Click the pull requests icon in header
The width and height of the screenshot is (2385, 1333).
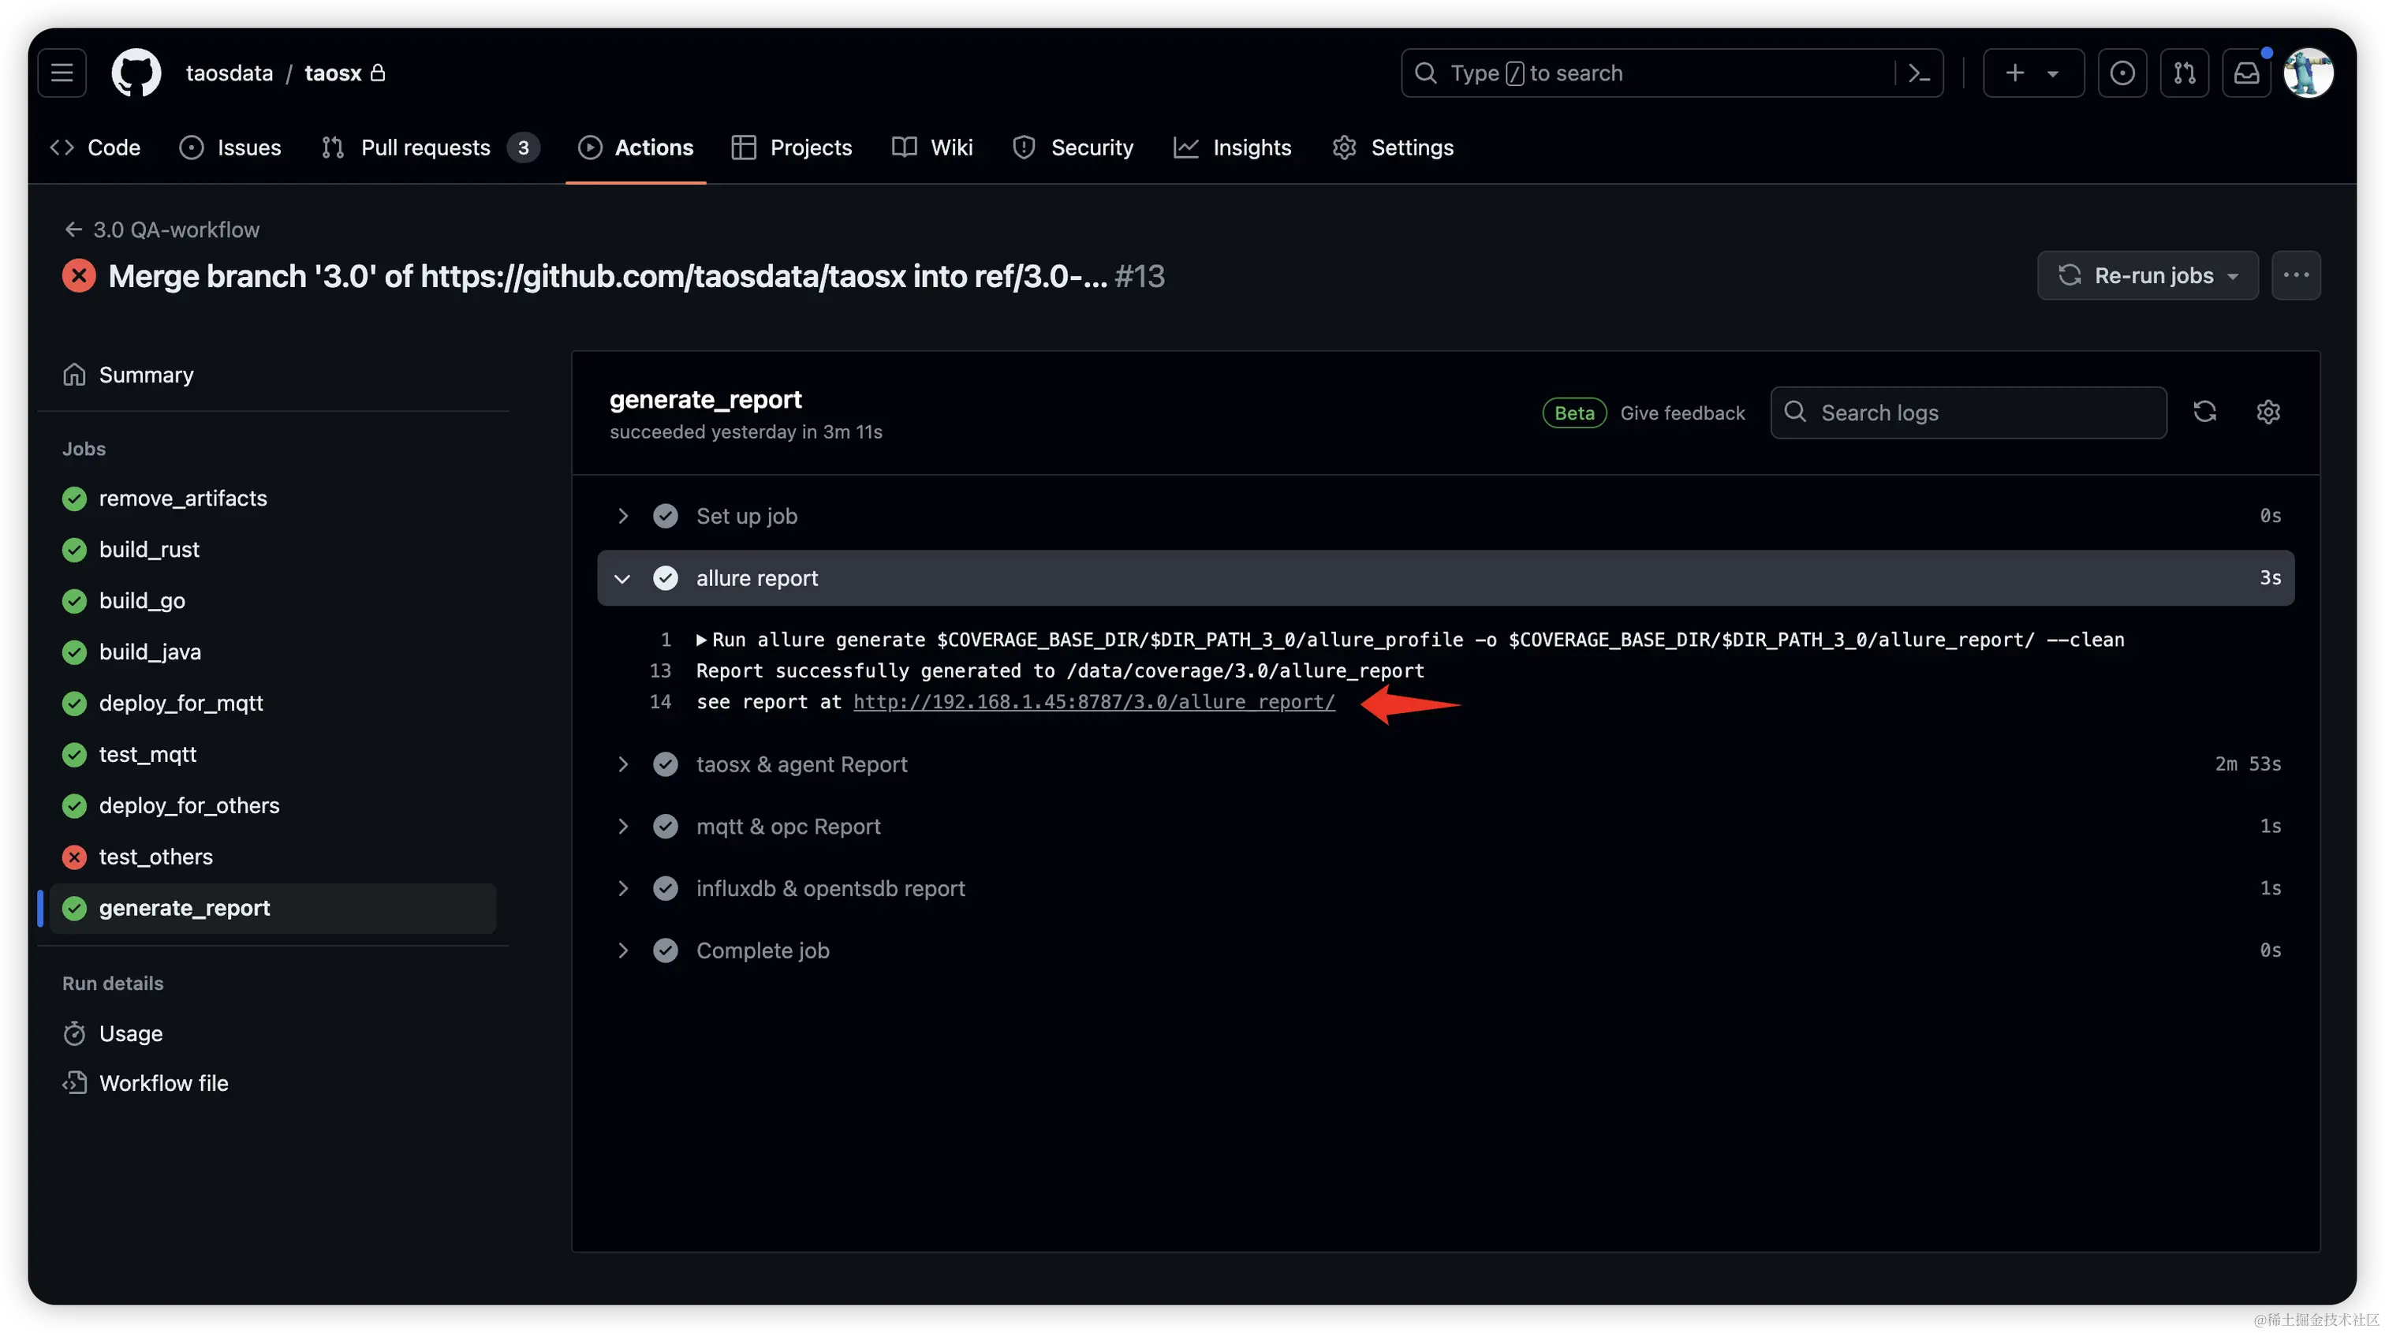2184,73
